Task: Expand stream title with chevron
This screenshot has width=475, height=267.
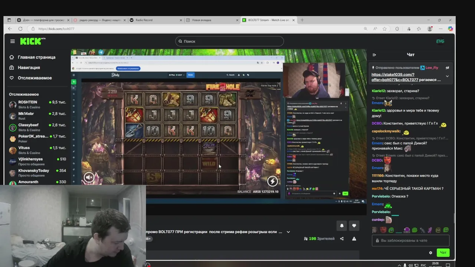Action: 288,232
